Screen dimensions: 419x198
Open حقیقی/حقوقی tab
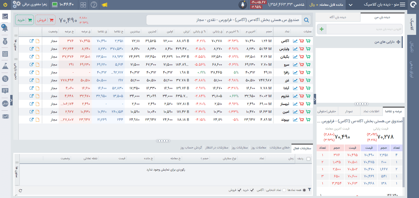click(x=327, y=111)
